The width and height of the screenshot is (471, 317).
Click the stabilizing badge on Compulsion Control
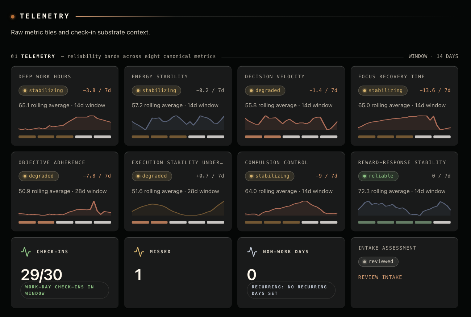(x=270, y=176)
